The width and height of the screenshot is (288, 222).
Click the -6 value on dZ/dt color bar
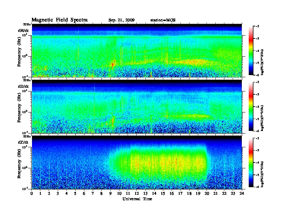pos(257,187)
